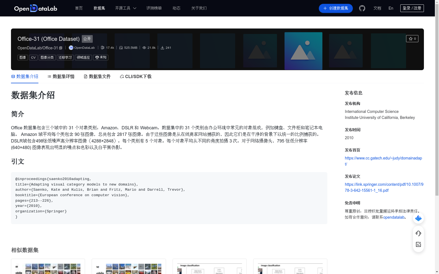439x274 pixels.
Task: Copy the dataset name OpenDataLab/Office-31
Action: 61,48
